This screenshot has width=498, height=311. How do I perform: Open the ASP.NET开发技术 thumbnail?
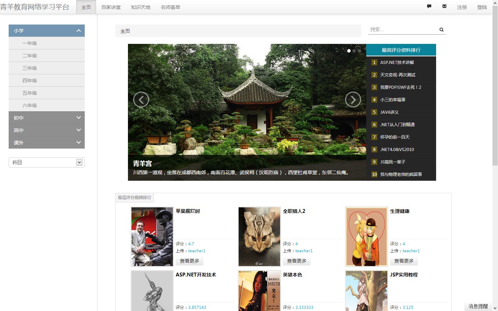(152, 291)
